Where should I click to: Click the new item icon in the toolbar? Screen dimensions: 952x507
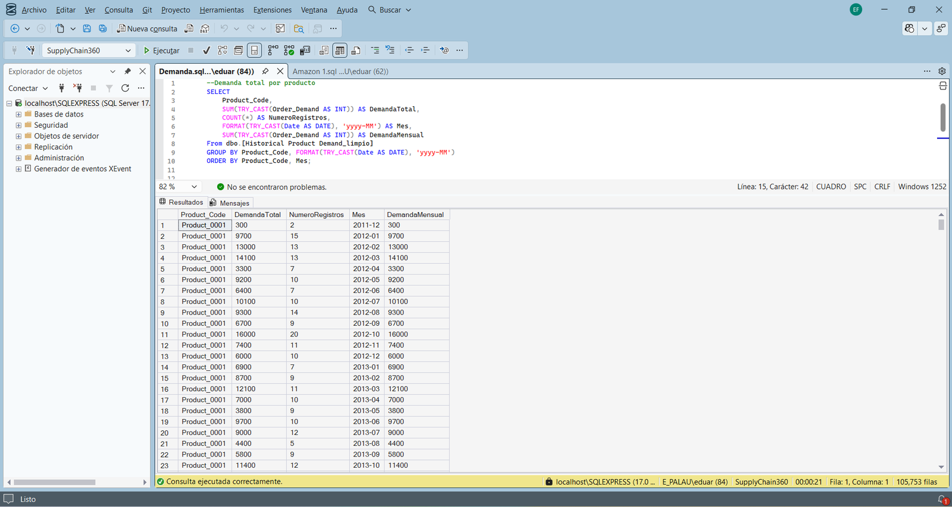click(60, 29)
